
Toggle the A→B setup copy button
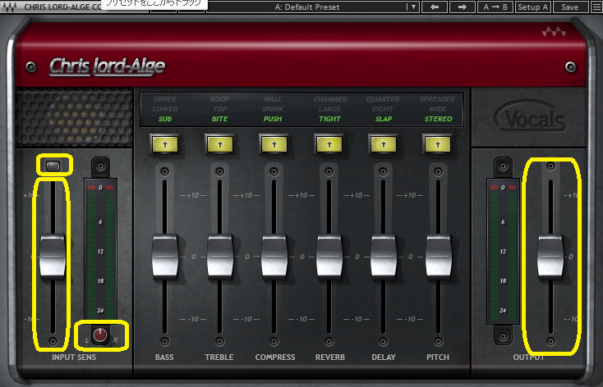pos(495,7)
